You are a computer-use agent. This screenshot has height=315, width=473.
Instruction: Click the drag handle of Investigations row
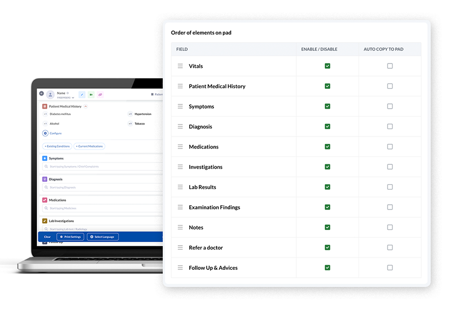(x=180, y=167)
